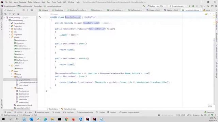Open the Tools menu
This screenshot has width=218, height=122.
59,2
